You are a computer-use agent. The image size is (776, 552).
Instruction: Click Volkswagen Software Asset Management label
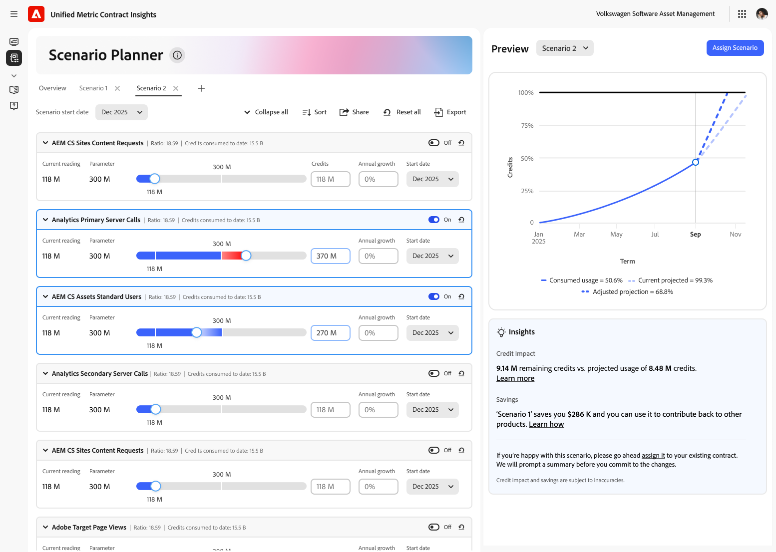click(x=655, y=14)
